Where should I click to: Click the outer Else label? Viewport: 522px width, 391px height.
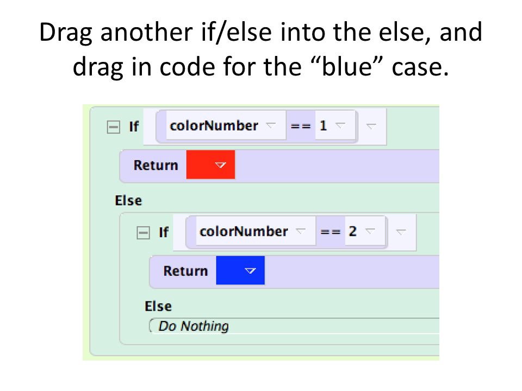coord(128,200)
